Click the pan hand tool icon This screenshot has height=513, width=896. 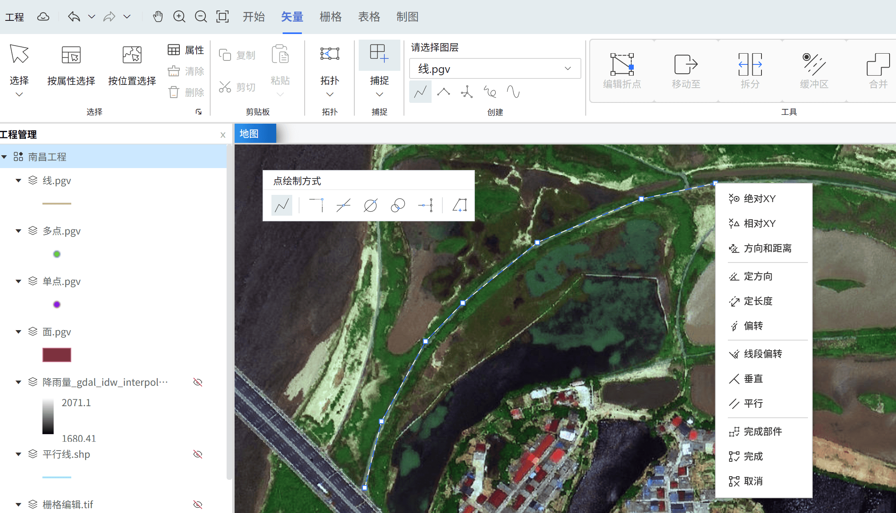158,17
